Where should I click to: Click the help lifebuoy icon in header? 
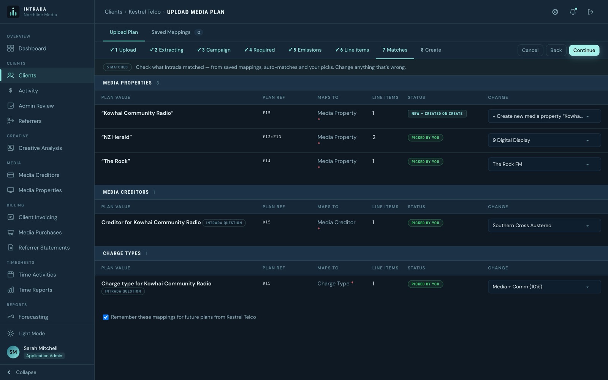tap(555, 12)
